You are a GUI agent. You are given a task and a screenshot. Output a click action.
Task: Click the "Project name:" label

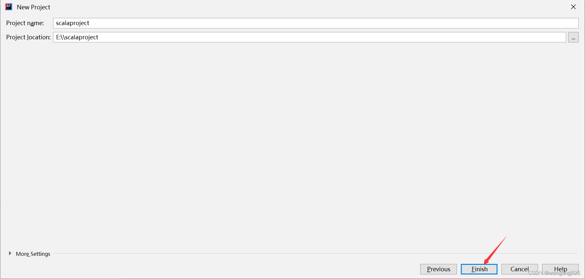[25, 23]
